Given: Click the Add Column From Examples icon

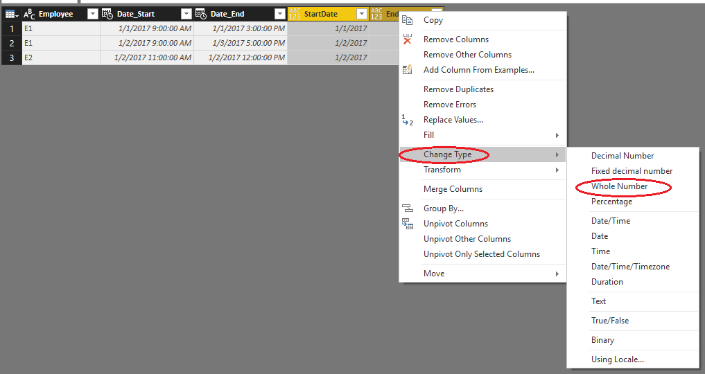Looking at the screenshot, I should coord(408,70).
